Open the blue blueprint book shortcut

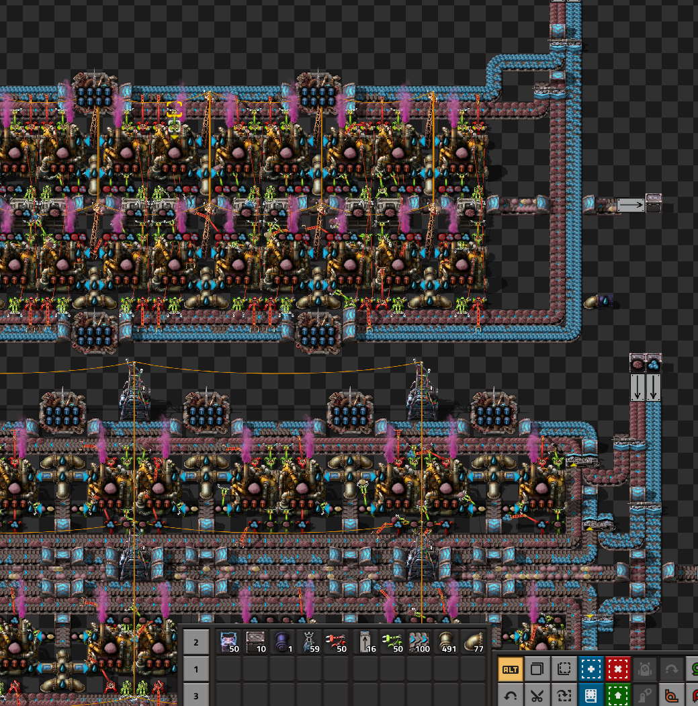pos(591,695)
